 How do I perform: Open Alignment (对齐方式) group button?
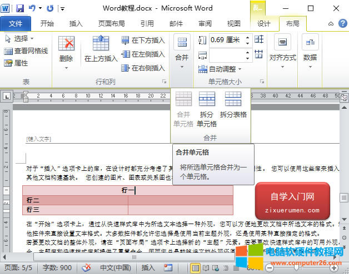pyautogui.click(x=282, y=49)
